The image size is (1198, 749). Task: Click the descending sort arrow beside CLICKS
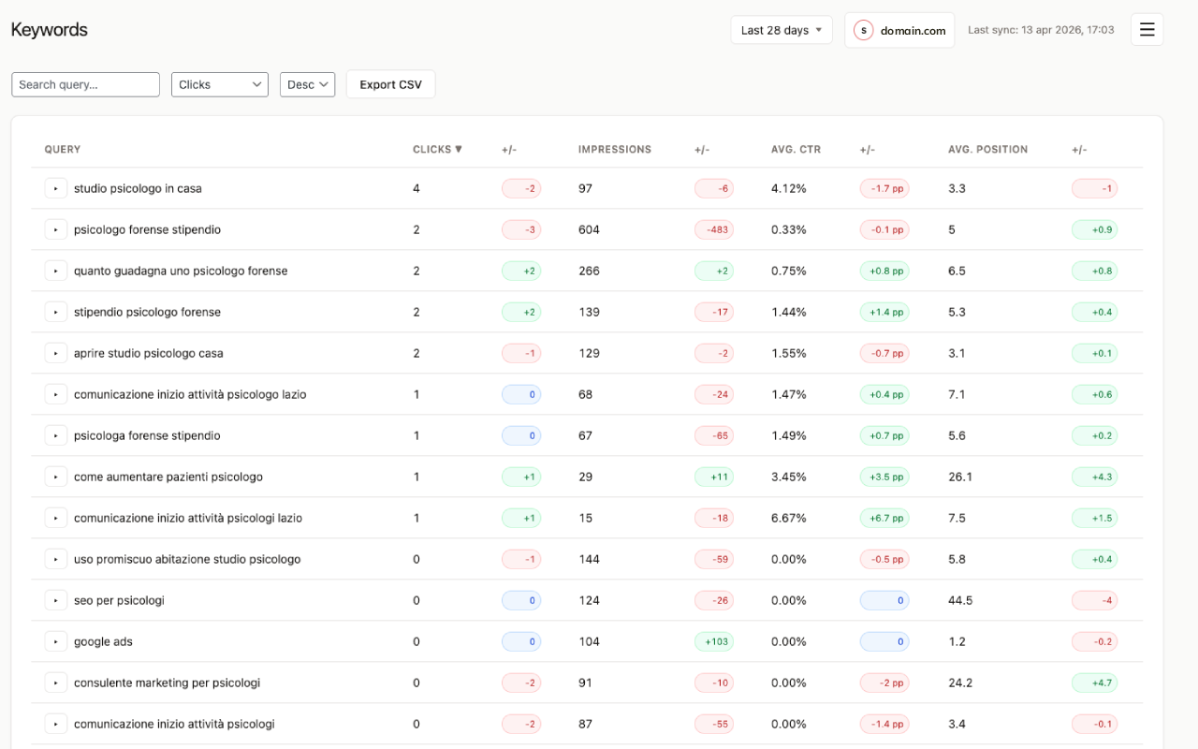tap(458, 149)
